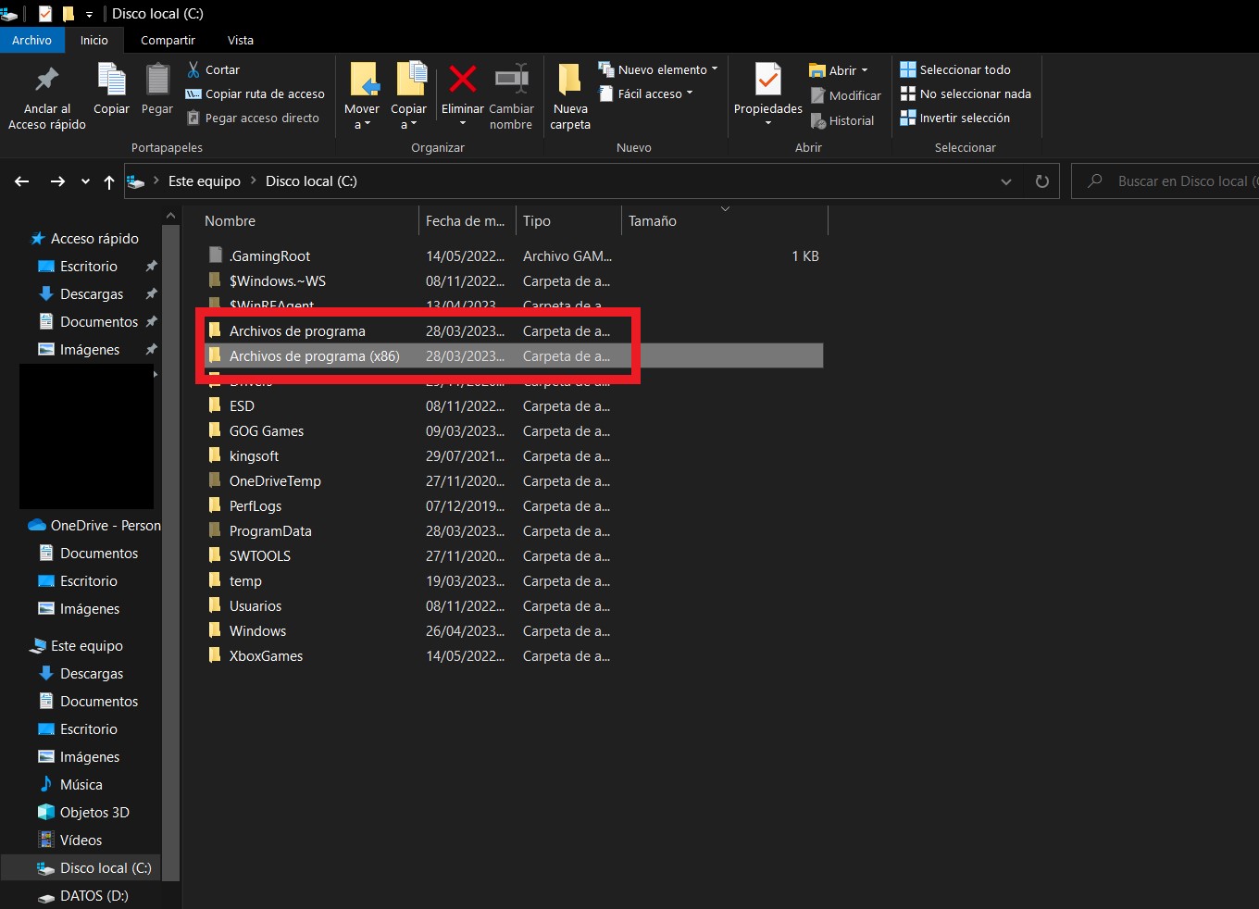Click Este equipo in the address bar
Image resolution: width=1259 pixels, height=909 pixels.
[x=205, y=181]
